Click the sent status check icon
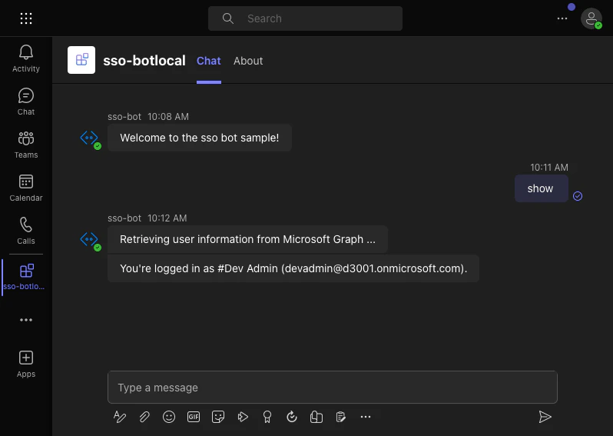The width and height of the screenshot is (613, 436). point(578,196)
